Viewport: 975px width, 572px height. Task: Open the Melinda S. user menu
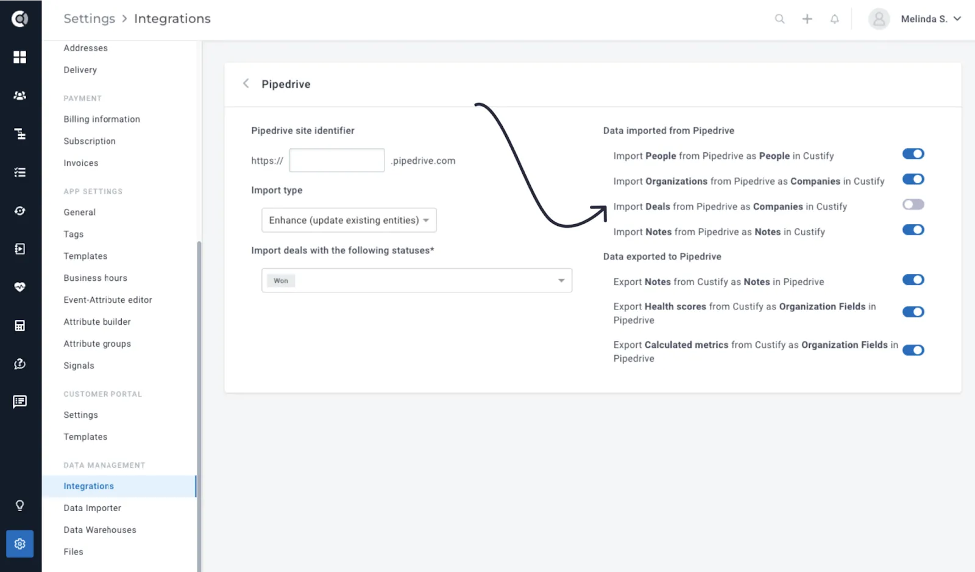(x=931, y=19)
